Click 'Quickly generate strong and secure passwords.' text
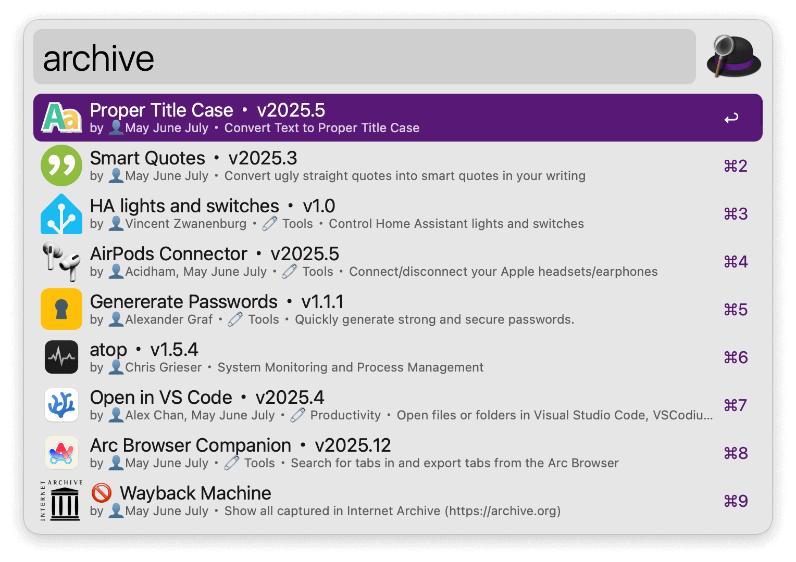The width and height of the screenshot is (796, 562). pos(434,320)
